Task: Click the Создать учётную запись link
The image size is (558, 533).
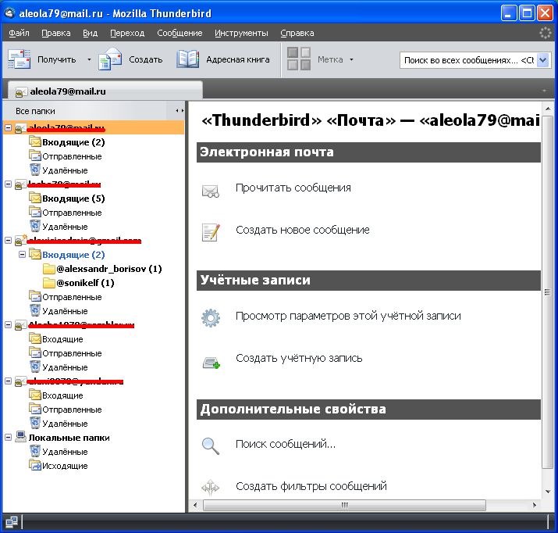Action: [299, 358]
